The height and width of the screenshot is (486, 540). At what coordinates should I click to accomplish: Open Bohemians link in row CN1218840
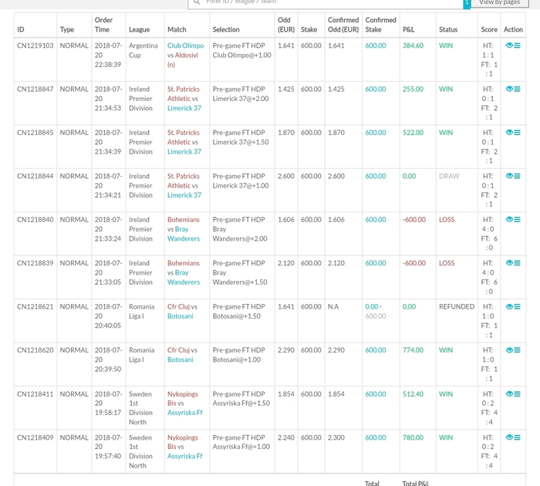(184, 219)
